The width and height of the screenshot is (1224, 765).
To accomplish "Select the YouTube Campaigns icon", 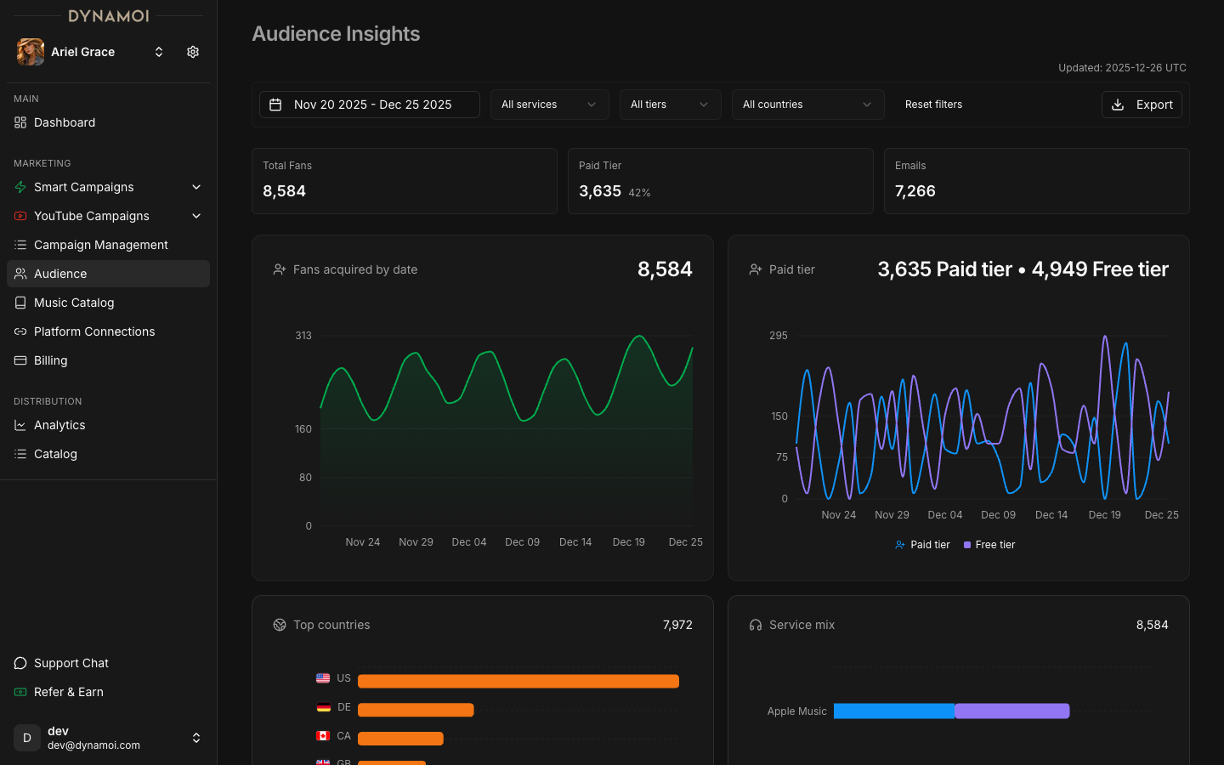I will point(19,216).
